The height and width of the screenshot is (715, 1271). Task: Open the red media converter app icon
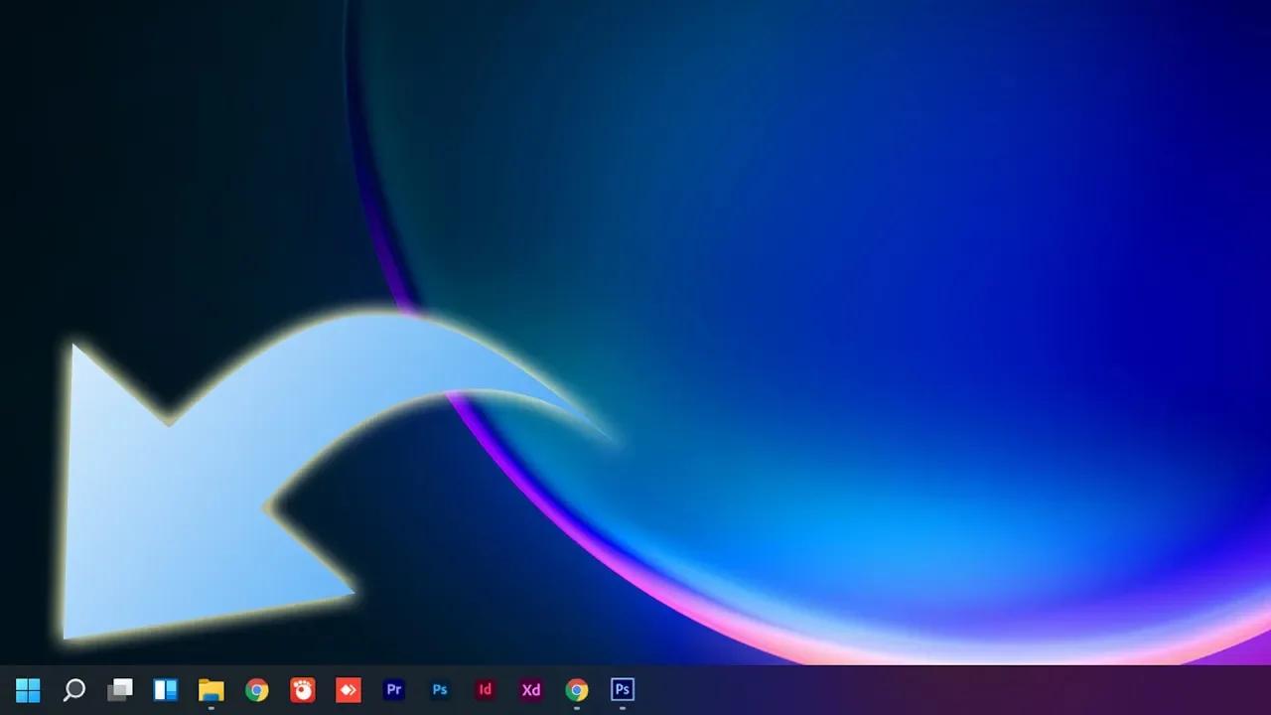tap(348, 689)
